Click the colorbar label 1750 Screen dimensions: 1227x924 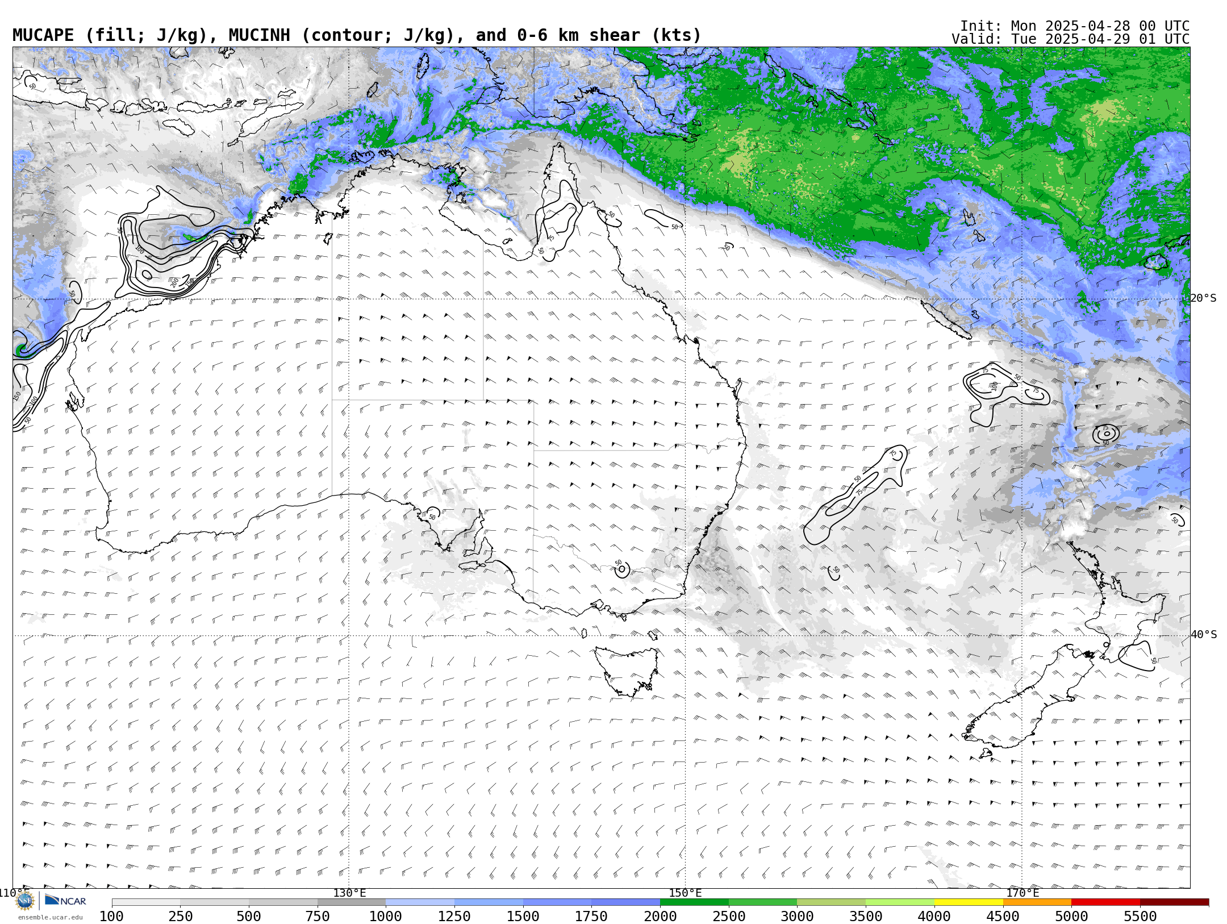(x=591, y=916)
